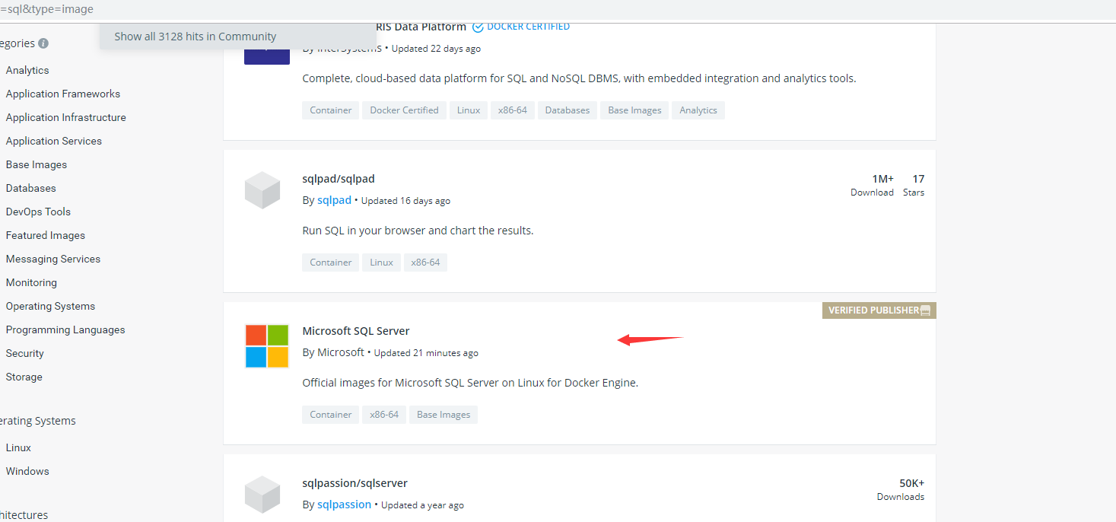
Task: Click x86-64 tag on sqlpad card
Action: click(x=426, y=263)
